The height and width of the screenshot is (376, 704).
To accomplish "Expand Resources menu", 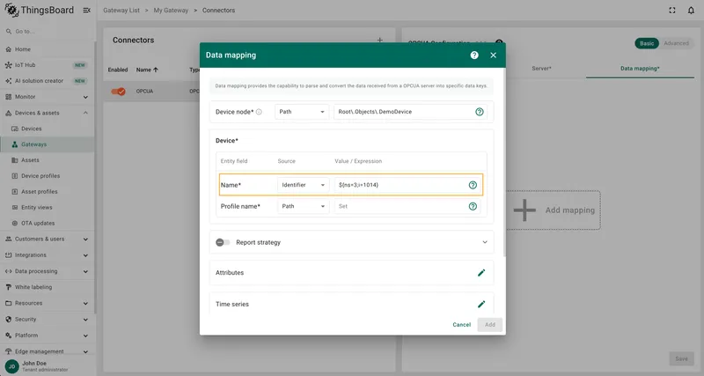I will coord(85,304).
